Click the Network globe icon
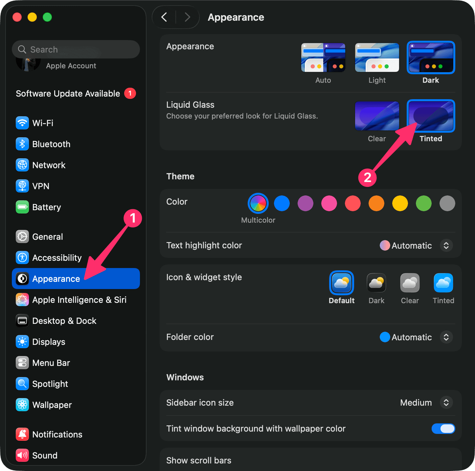This screenshot has height=471, width=475. (22, 165)
